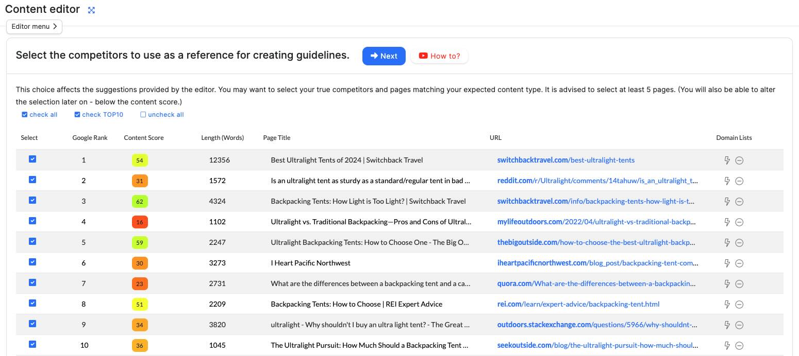
Task: Click the minus circle icon in mylifeoutdoors.com row
Action: (739, 222)
